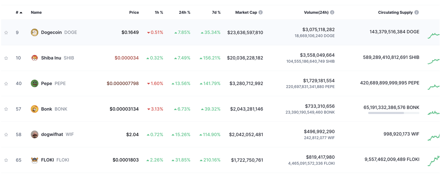Sort by the 7d % column header
Image resolution: width=448 pixels, height=180 pixels.
coord(216,12)
